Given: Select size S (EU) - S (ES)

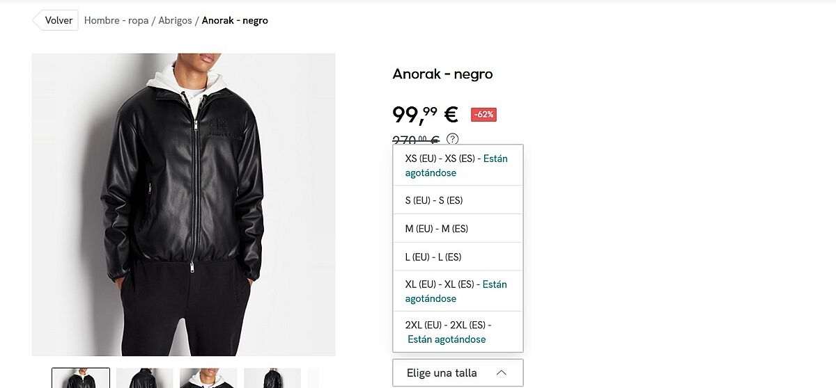Looking at the screenshot, I should pyautogui.click(x=458, y=200).
